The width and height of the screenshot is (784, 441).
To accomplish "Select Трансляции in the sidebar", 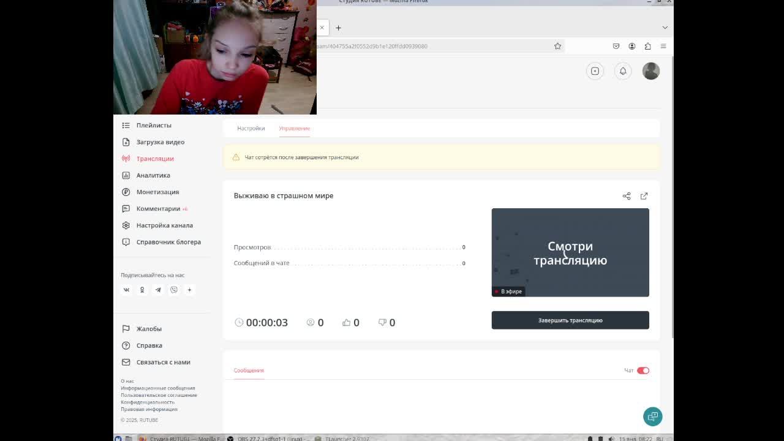I will [155, 159].
